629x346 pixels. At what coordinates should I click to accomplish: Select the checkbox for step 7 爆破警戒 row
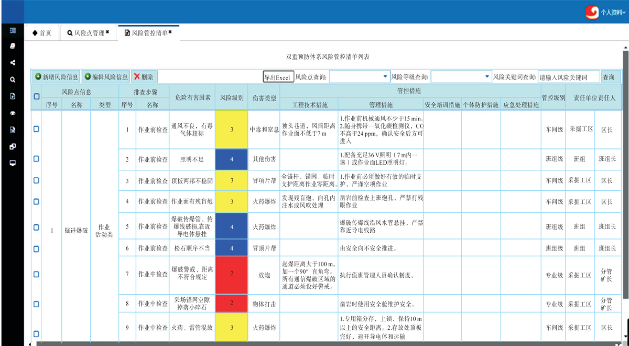(36, 274)
